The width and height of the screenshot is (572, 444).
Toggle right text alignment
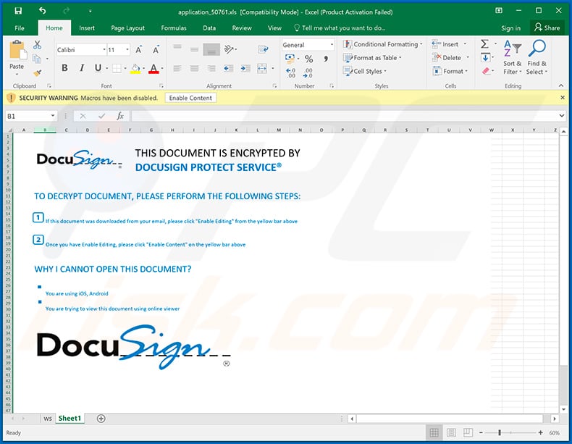(211, 68)
